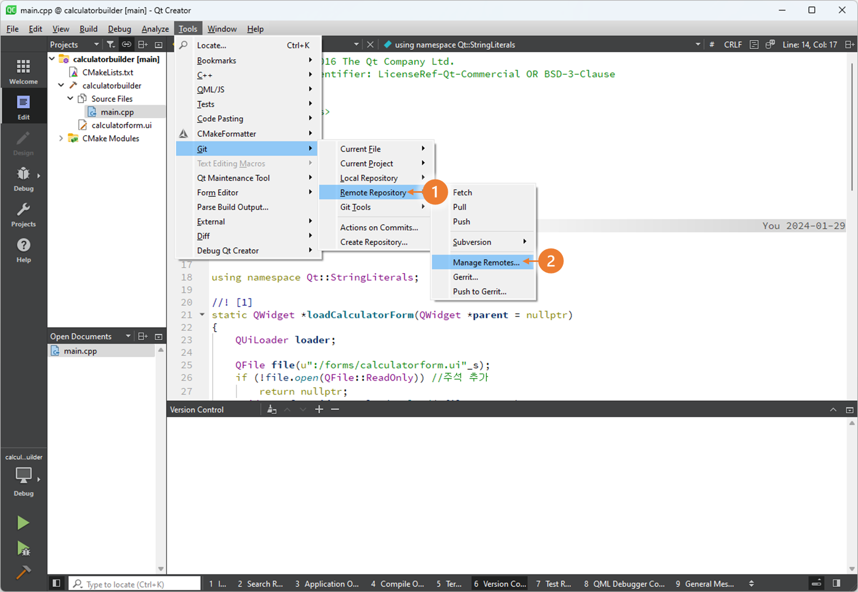This screenshot has width=858, height=592.
Task: Click the preprocessor directives icon
Action: 770,44
